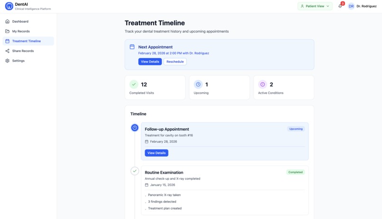The height and width of the screenshot is (219, 382).
Task: Click the Treatment Timeline calendar icon in sidebar
Action: click(7, 41)
